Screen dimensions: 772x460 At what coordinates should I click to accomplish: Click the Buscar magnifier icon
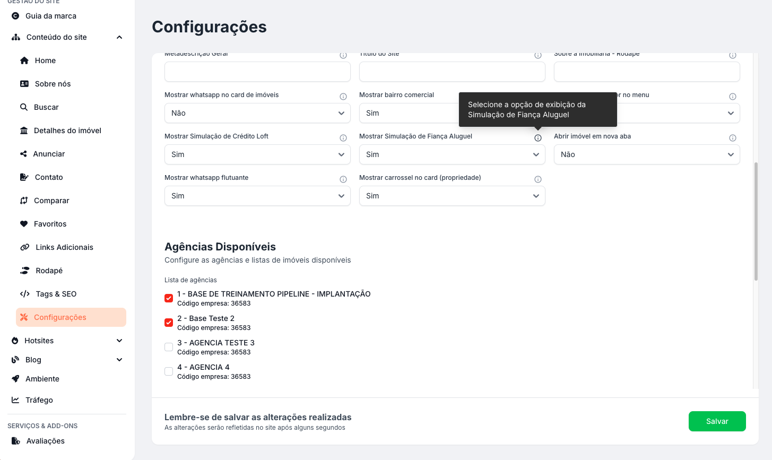click(24, 107)
